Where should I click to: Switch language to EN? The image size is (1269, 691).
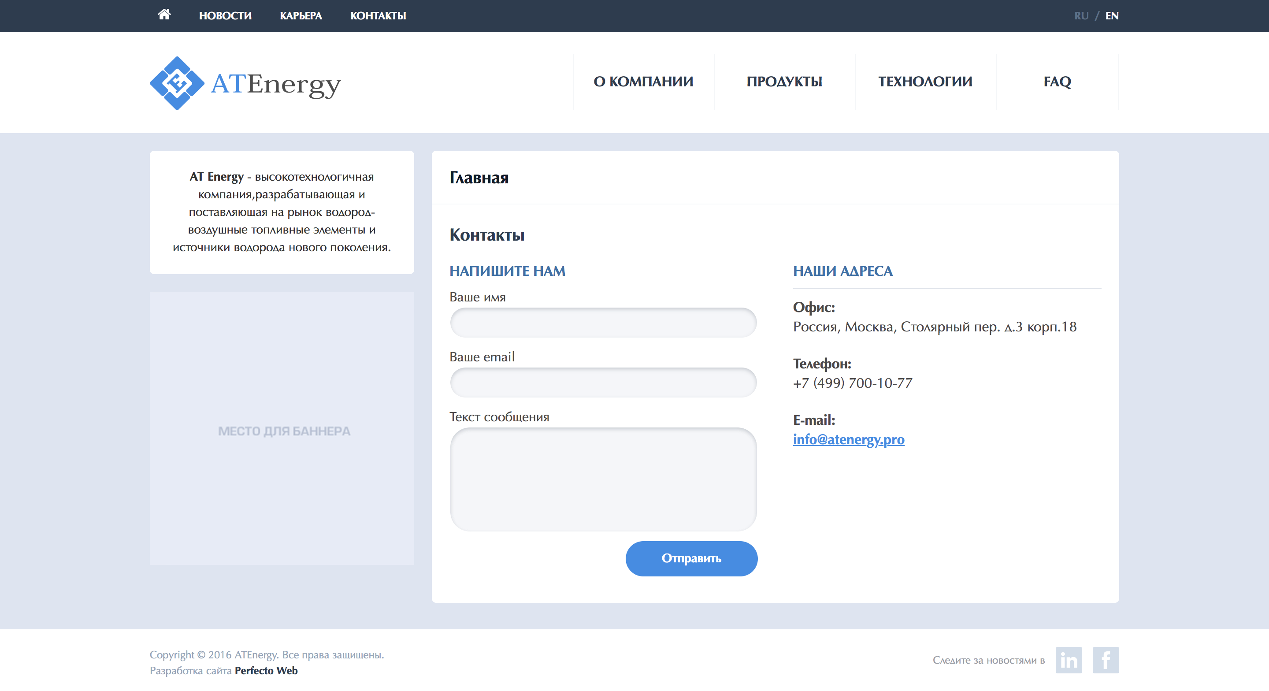[1112, 16]
